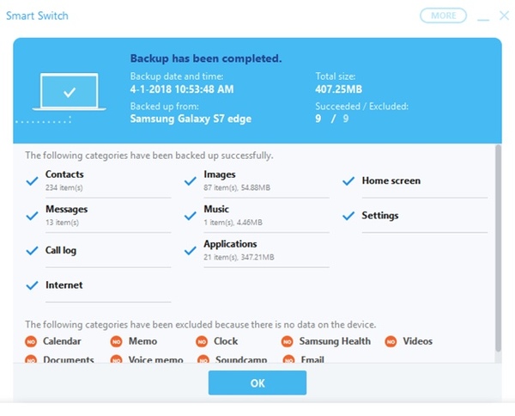Click the Internet checkmark icon
This screenshot has width=515, height=416.
(32, 285)
